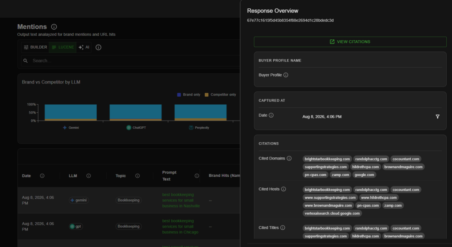Click the ChatGPT bar in the chart
The width and height of the screenshot is (452, 247).
click(136, 113)
